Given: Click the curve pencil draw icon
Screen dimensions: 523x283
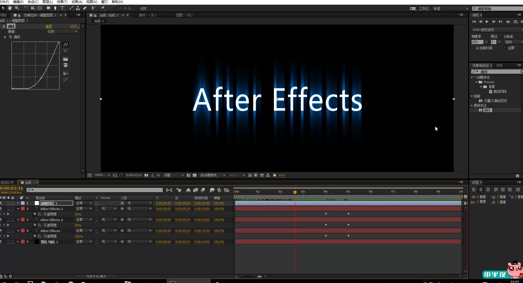Looking at the screenshot, I should 65,51.
